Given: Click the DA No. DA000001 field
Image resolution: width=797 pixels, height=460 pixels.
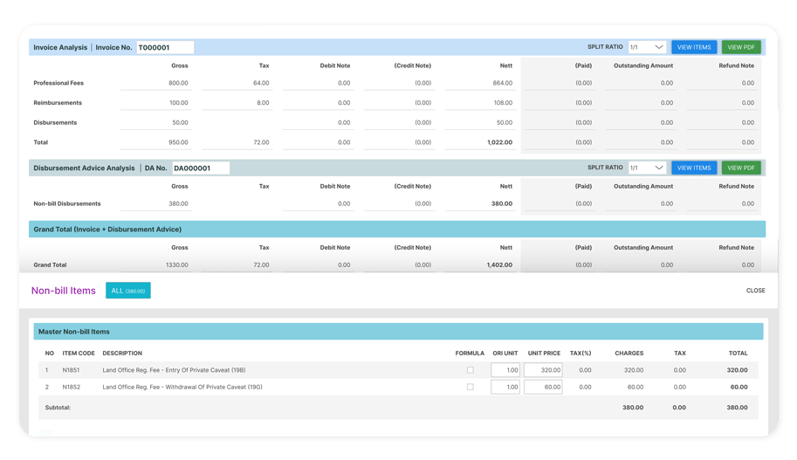Looking at the screenshot, I should pyautogui.click(x=200, y=168).
